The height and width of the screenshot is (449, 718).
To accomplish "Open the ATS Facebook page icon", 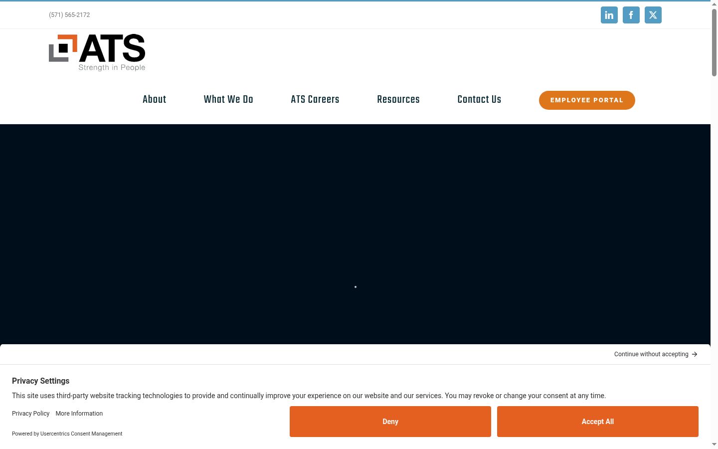I will 631,15.
